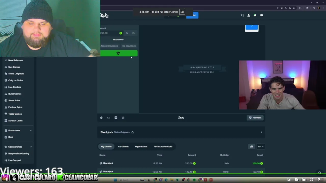Screen dimensions: 326x183
Task: Click the location pin icon in the address bar
Action: click(277, 8)
